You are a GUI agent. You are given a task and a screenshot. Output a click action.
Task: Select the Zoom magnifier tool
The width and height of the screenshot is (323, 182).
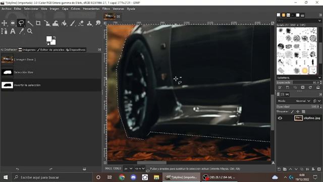[x=30, y=31]
